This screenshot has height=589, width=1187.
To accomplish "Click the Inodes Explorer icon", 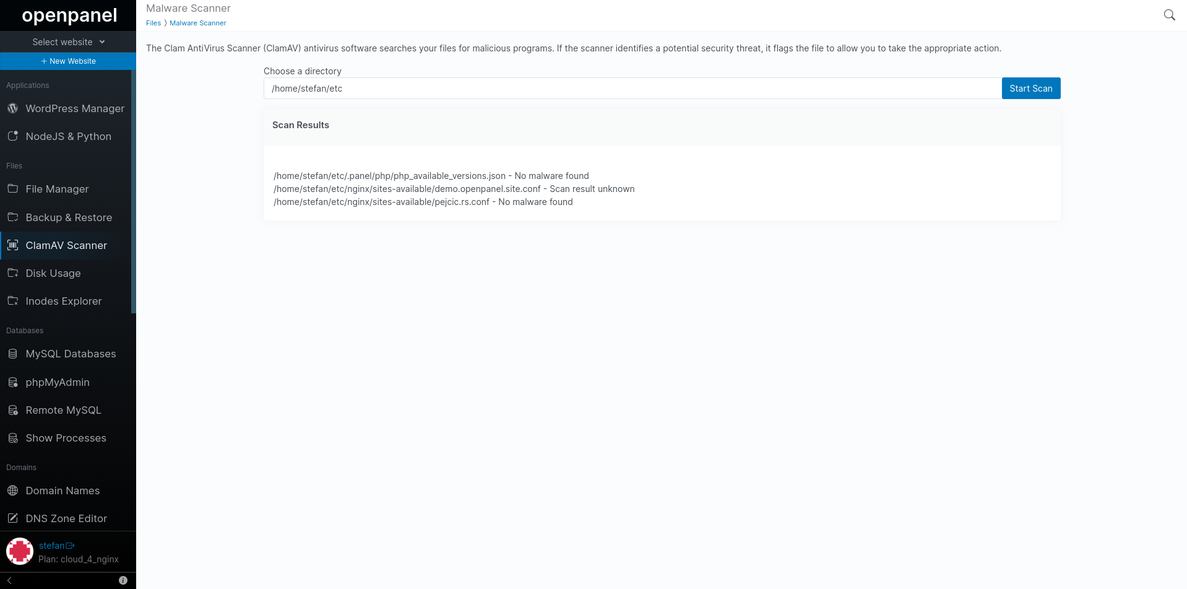I will tap(12, 300).
